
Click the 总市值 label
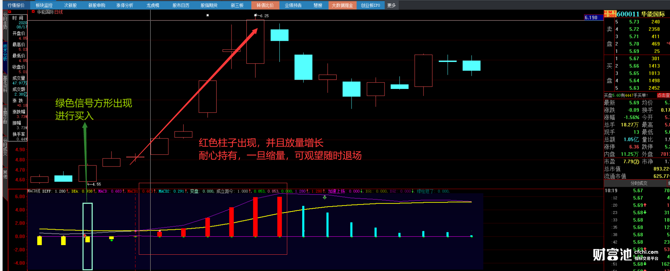point(612,169)
